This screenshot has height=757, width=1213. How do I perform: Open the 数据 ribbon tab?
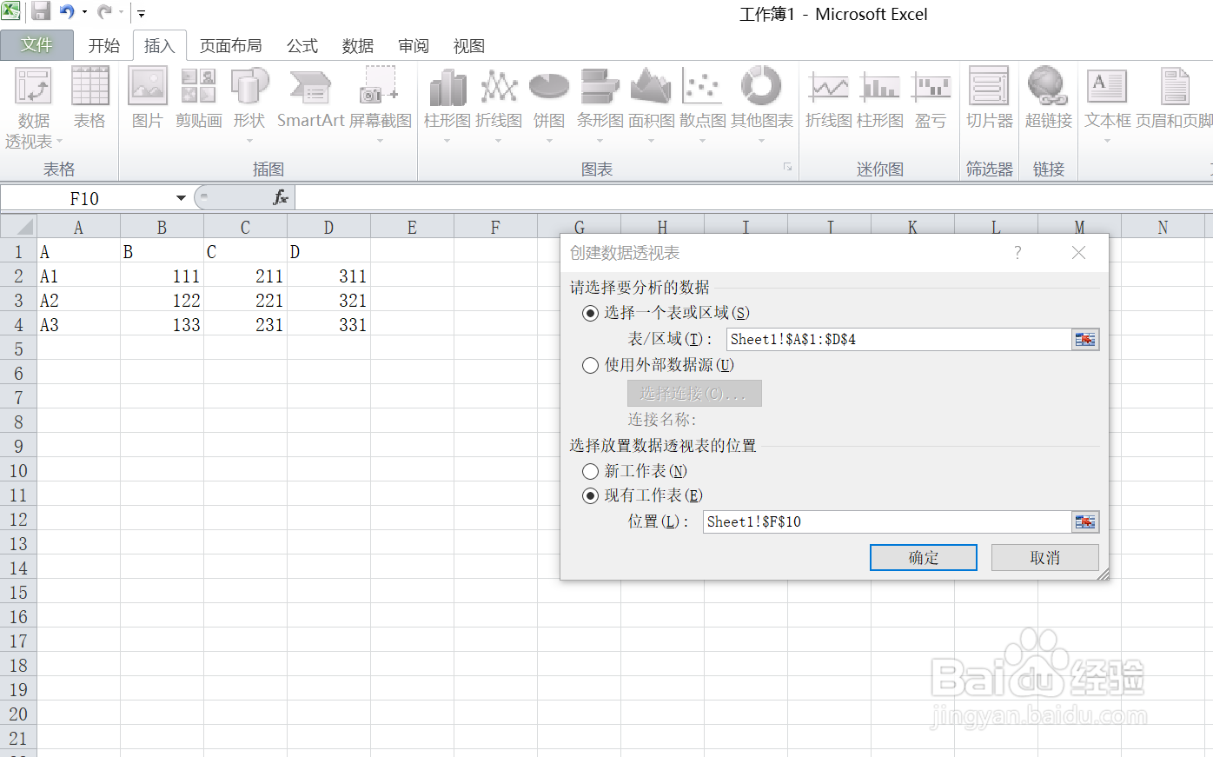(357, 45)
